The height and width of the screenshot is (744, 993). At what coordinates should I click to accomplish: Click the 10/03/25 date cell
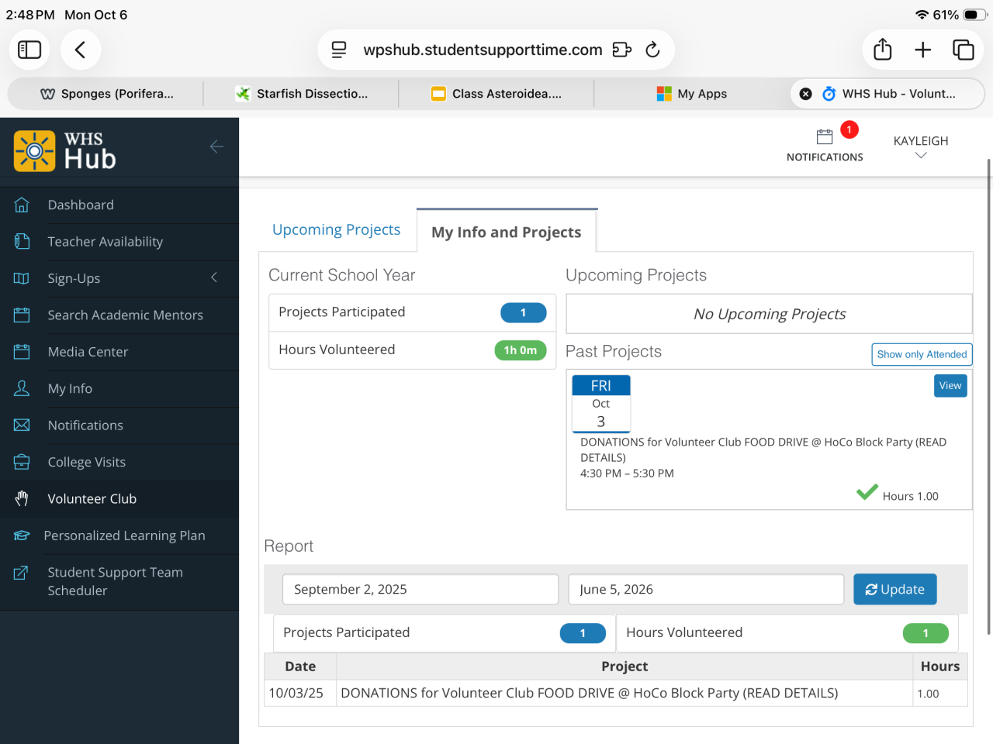coord(300,693)
